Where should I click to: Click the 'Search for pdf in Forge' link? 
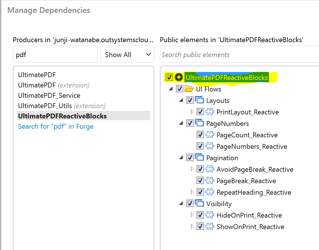[56, 126]
